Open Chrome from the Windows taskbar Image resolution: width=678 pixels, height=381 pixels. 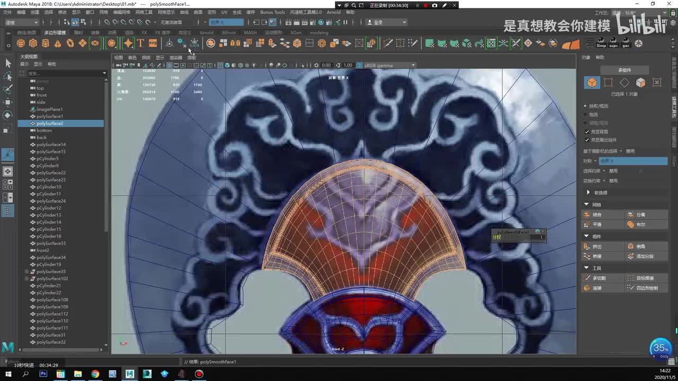(95, 374)
